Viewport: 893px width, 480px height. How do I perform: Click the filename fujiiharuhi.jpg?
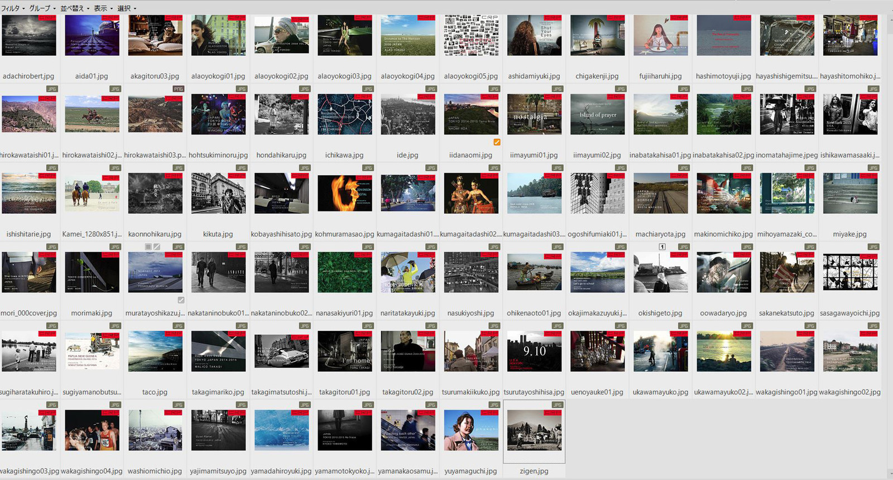660,76
